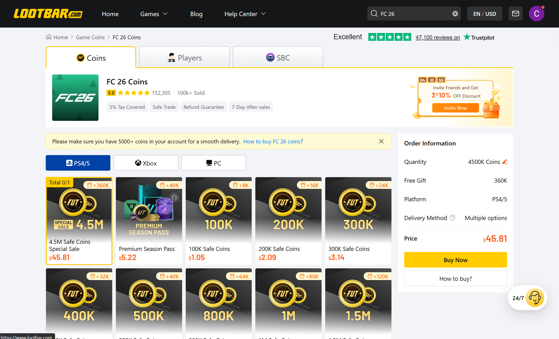Screen dimensions: 559x339
Task: Select the PC platform
Action: pos(214,163)
